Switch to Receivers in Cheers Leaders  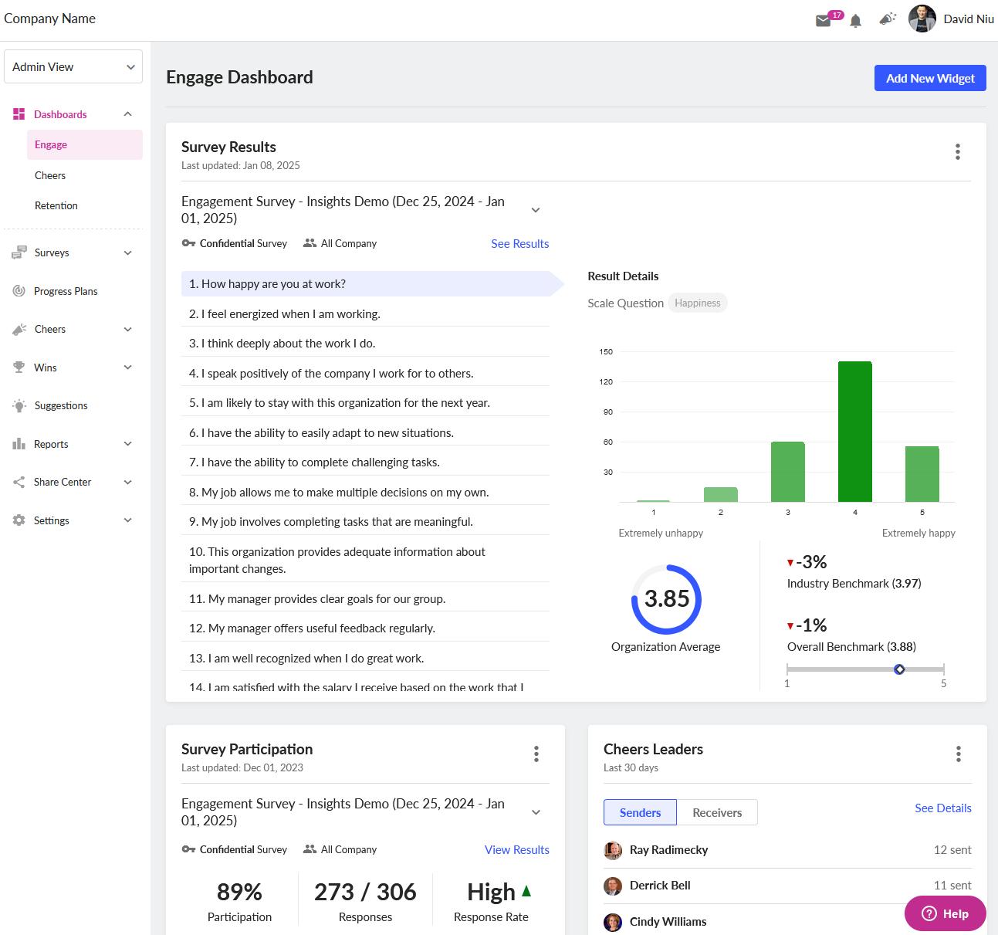pos(716,812)
